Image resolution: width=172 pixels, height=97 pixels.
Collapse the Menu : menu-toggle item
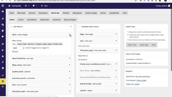tap(70, 35)
